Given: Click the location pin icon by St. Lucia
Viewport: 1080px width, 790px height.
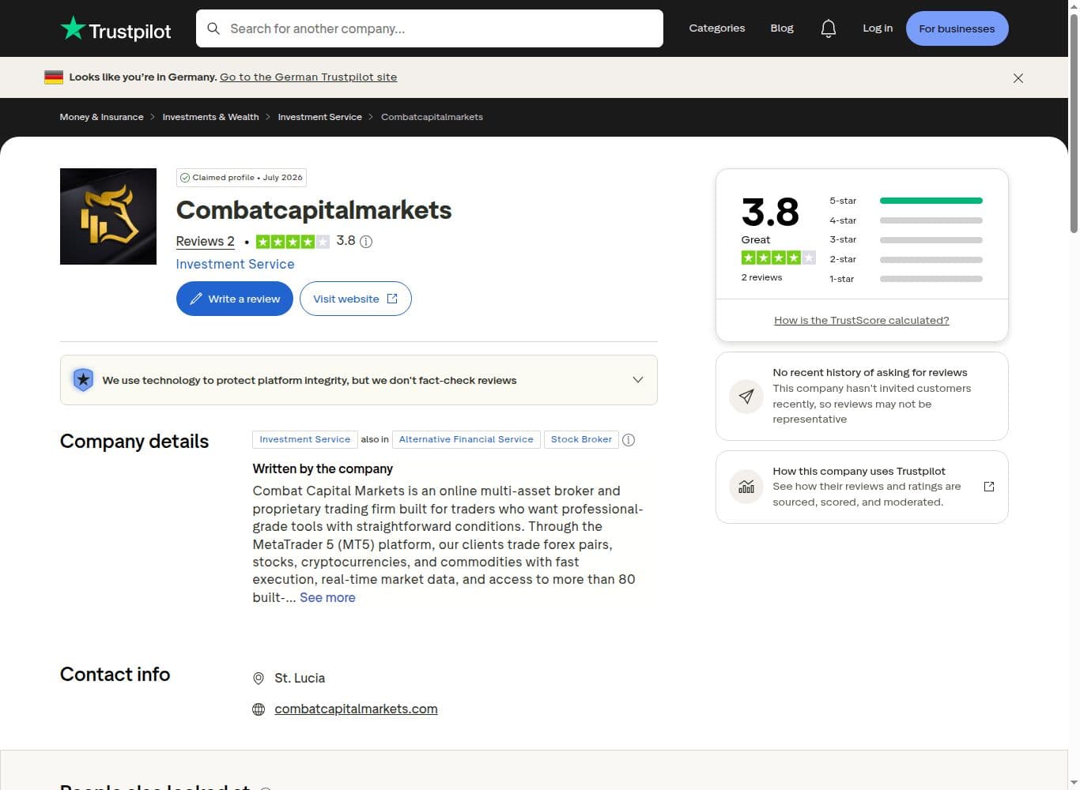Looking at the screenshot, I should 259,679.
